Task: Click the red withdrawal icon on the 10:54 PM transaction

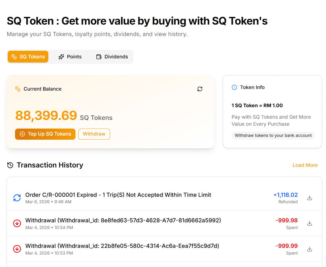Action: (x=17, y=223)
